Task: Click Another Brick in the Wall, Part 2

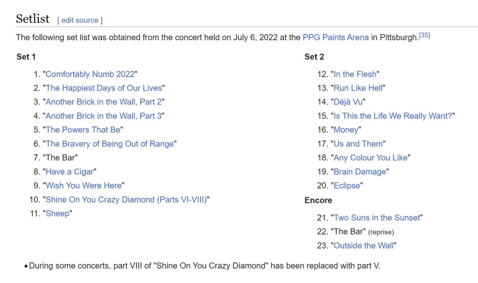Action: [103, 102]
